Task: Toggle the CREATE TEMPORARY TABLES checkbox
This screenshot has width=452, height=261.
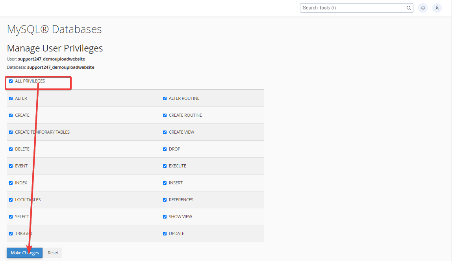Action: (x=11, y=132)
